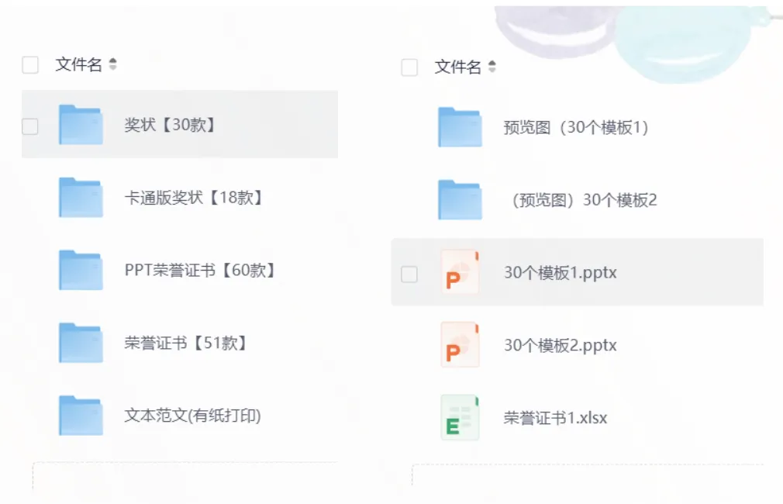Sort the right list by 文件名 arrows

[492, 67]
